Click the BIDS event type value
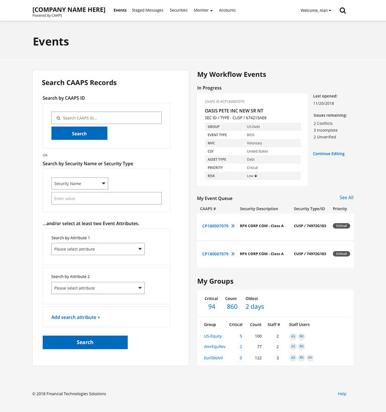Viewport: 386px width, 412px height. (251, 135)
